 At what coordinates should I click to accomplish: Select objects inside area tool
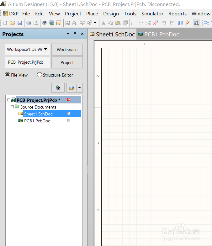click(134, 23)
